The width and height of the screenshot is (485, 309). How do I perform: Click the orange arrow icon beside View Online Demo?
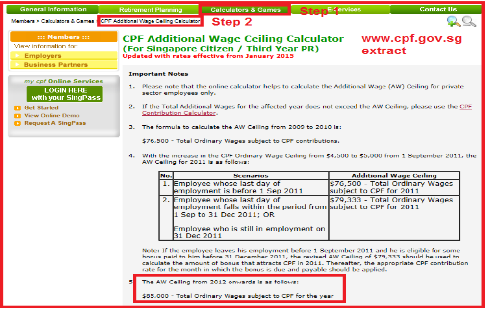(17, 116)
